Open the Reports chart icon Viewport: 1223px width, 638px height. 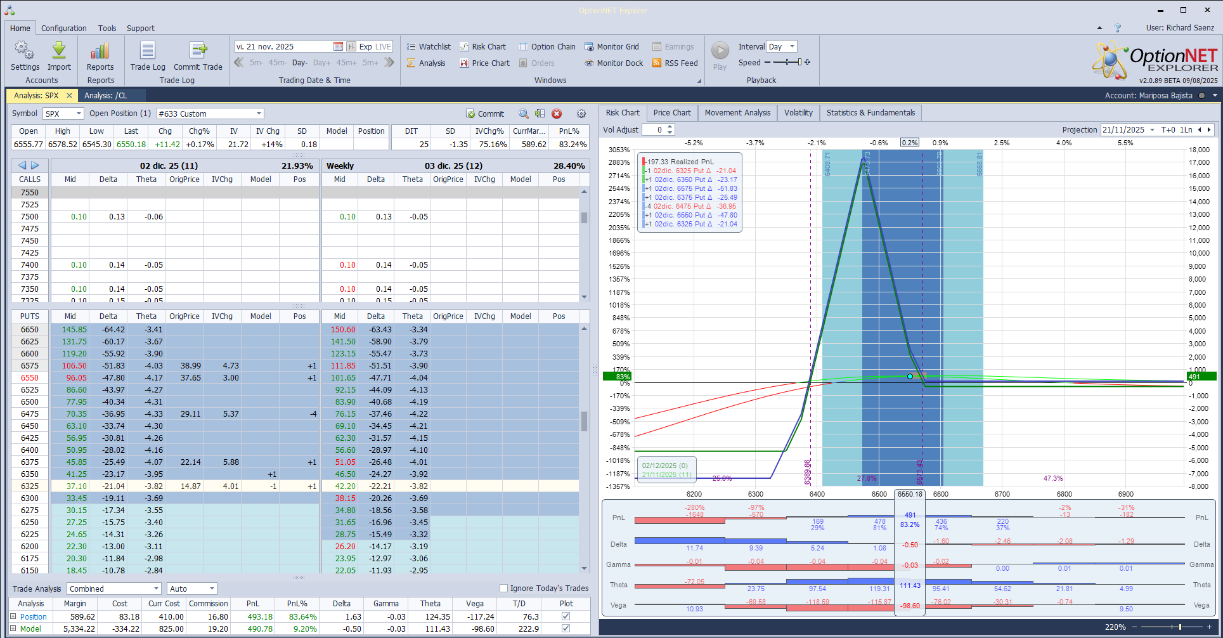[x=100, y=51]
